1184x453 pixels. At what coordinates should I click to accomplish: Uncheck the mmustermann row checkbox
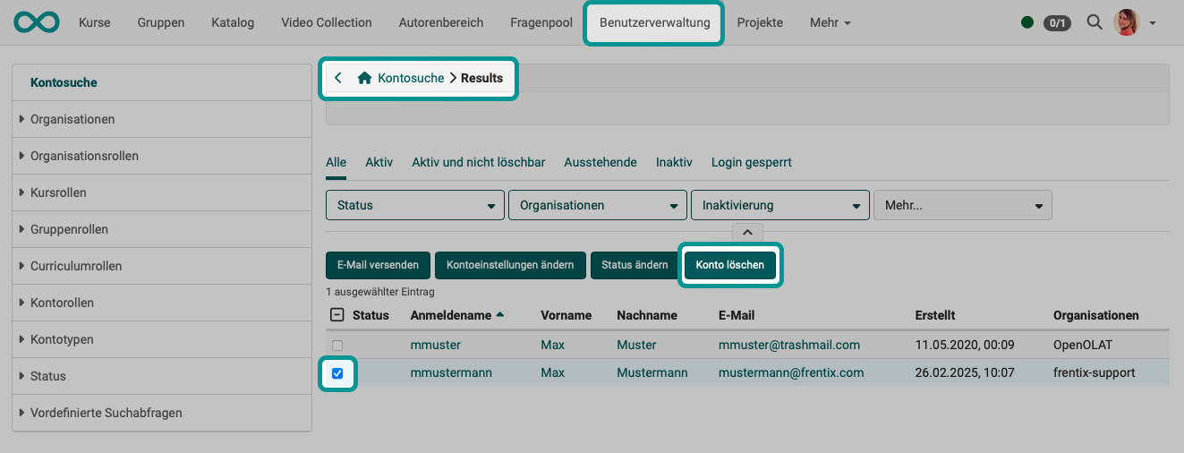point(337,372)
